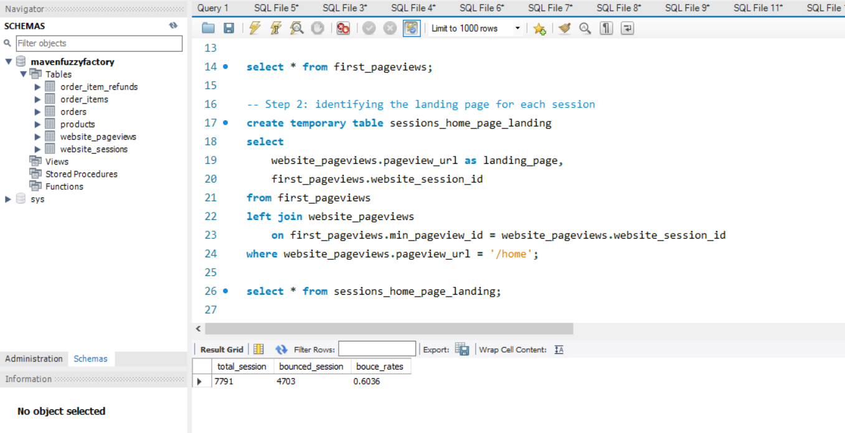845x433 pixels.
Task: Select the mavenfuzzyfactory schema name
Action: point(72,62)
